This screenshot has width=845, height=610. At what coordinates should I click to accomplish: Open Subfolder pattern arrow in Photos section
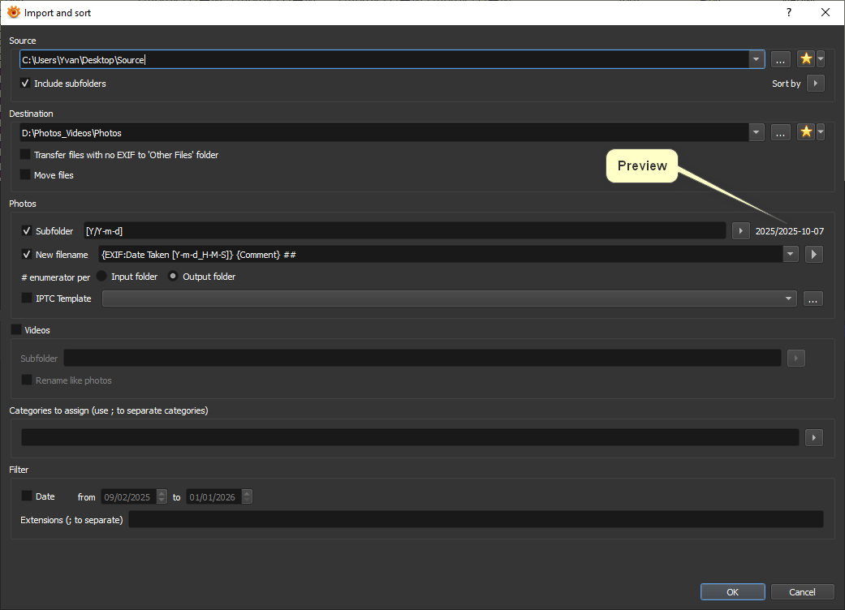pos(741,231)
